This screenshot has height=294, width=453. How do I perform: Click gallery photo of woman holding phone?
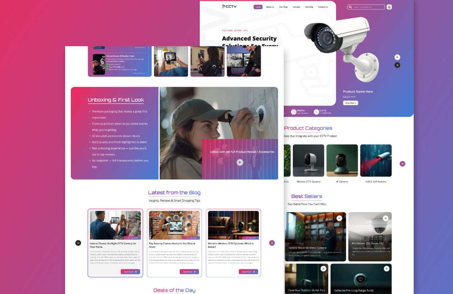(x=208, y=61)
